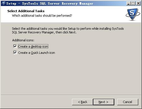Viewport: 142px width, 109px height.
Task: Click the window title text "Setup - SysTools"
Action: pos(22,3)
